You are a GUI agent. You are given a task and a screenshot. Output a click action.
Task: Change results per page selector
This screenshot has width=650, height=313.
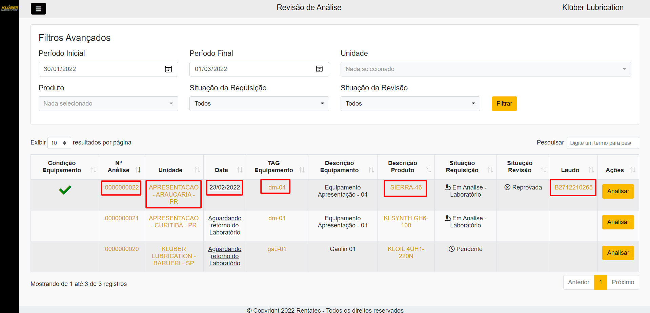coord(59,143)
